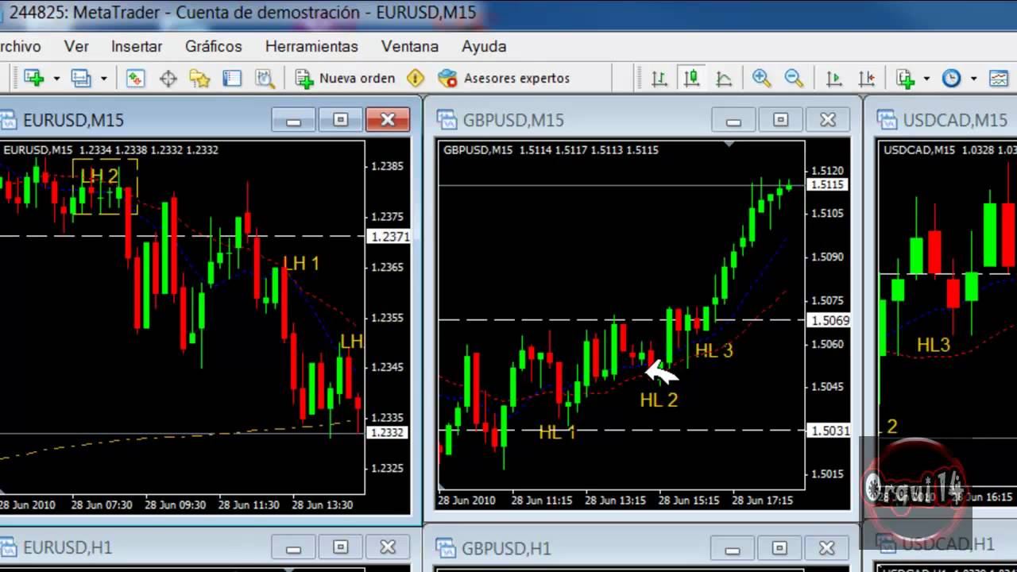
Task: Open the Ver menu
Action: pos(76,46)
